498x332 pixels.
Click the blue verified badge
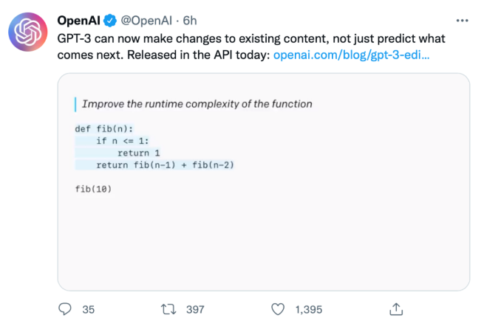(x=108, y=20)
